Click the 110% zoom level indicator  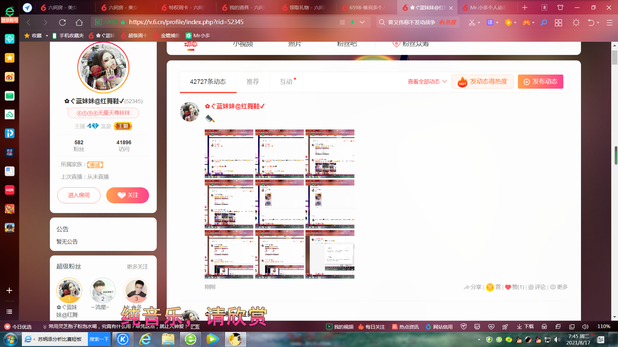point(604,326)
